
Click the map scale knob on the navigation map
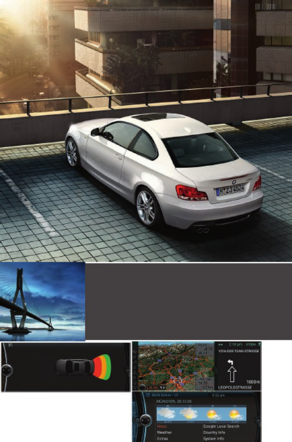(142, 388)
